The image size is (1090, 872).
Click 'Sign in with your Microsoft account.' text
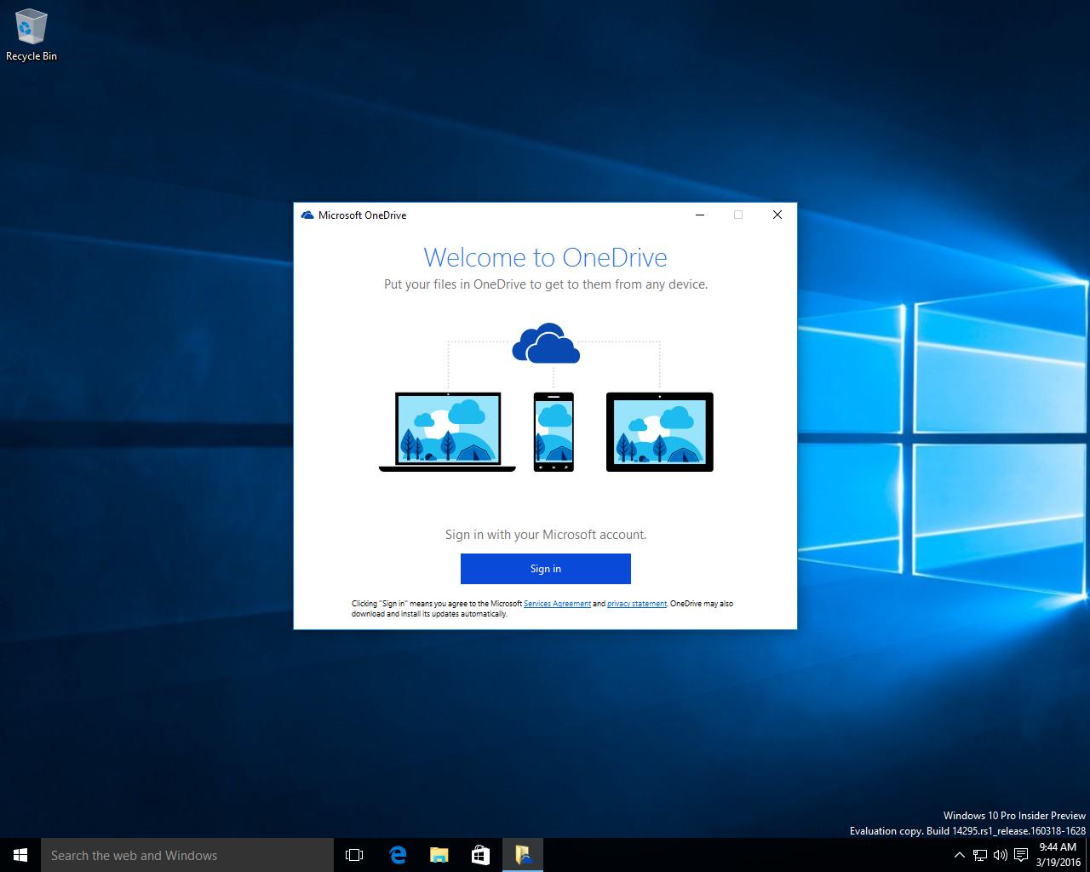(x=545, y=535)
